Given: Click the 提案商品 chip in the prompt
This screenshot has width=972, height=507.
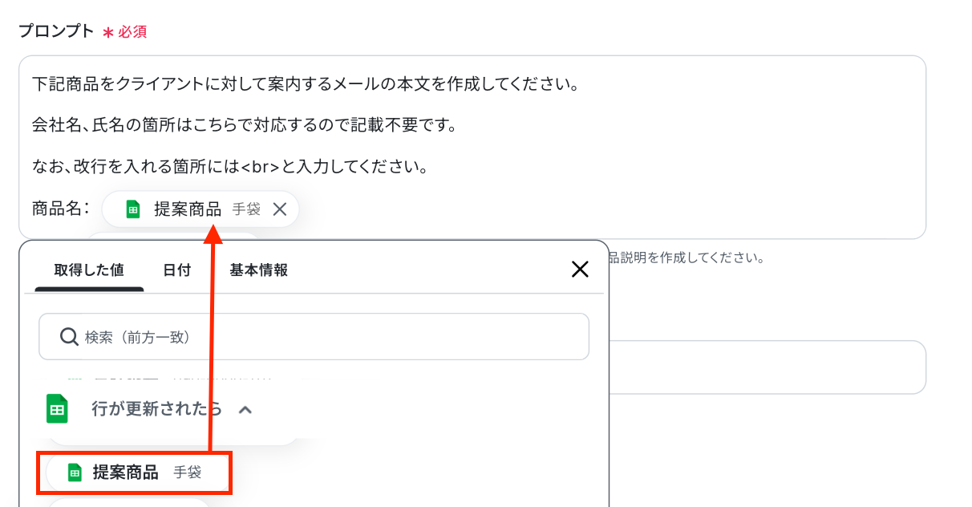Looking at the screenshot, I should (188, 209).
